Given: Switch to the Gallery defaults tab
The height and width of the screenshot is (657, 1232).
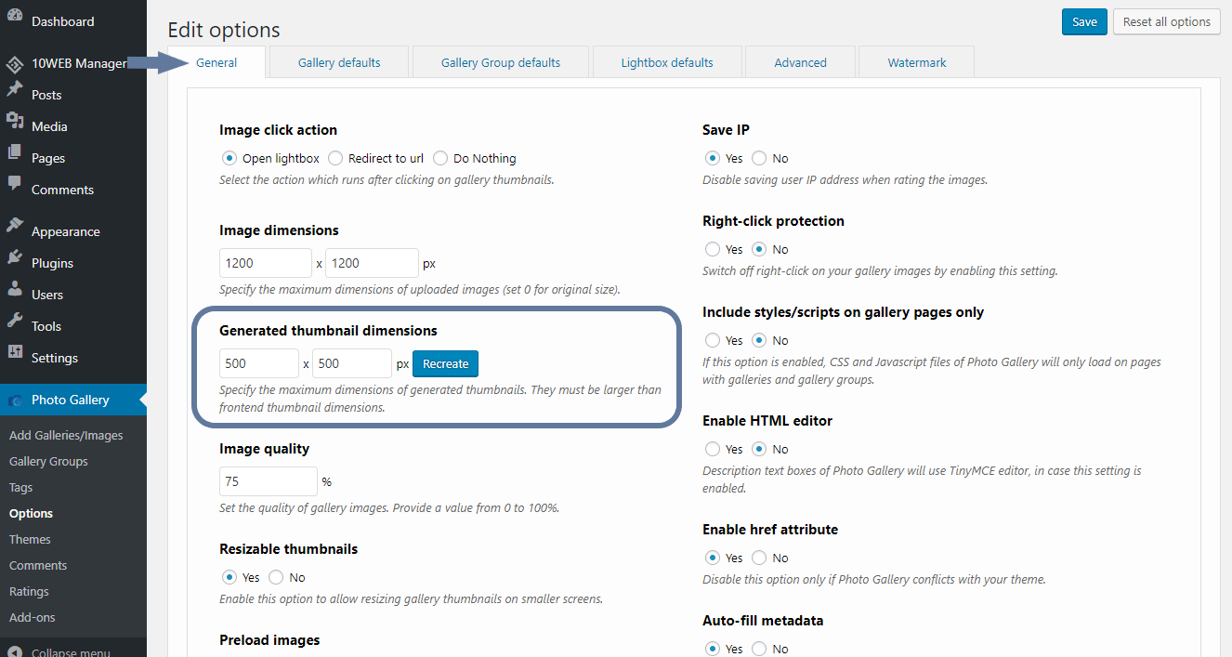Looking at the screenshot, I should 339,62.
